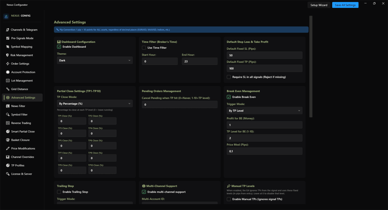
Task: Open the Lot Management page
Action: (x=22, y=81)
